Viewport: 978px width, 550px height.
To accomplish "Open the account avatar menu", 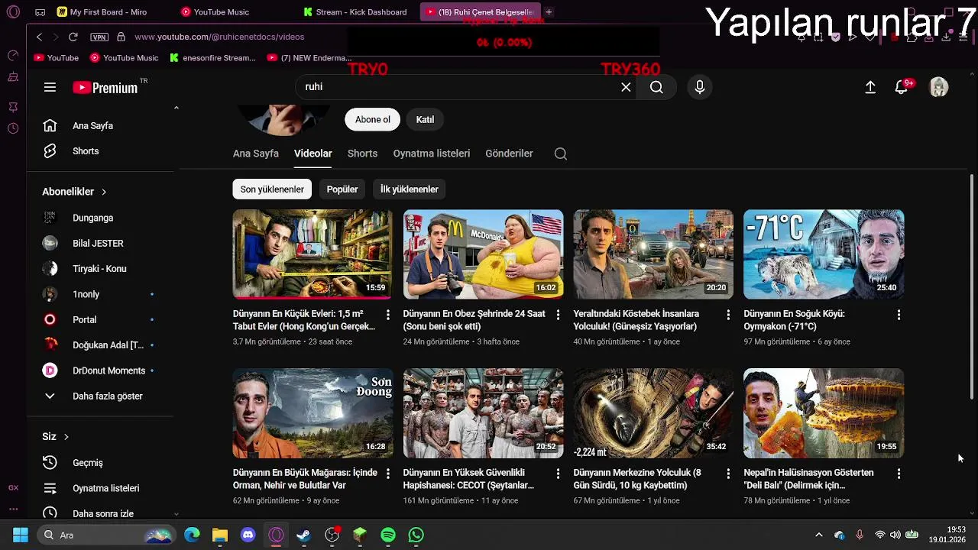I will [938, 87].
